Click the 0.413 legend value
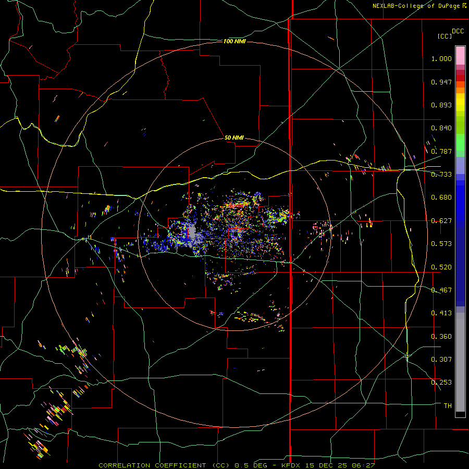 [x=441, y=313]
